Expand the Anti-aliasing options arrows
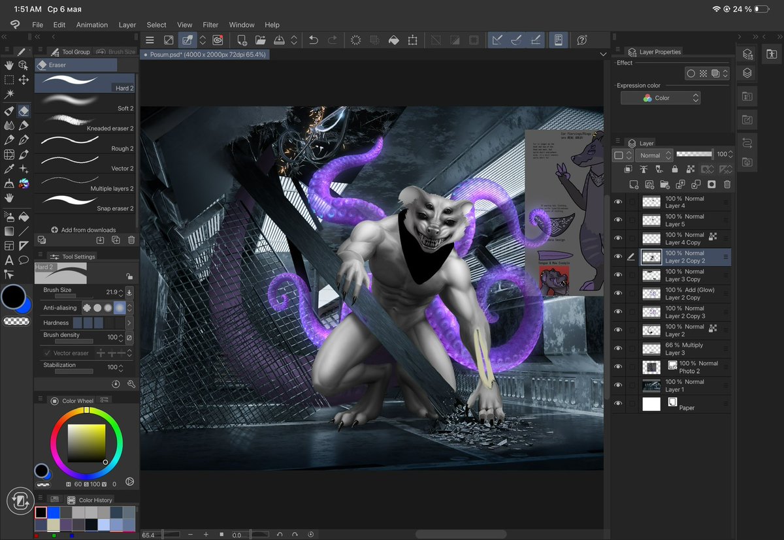784x540 pixels. (x=129, y=308)
